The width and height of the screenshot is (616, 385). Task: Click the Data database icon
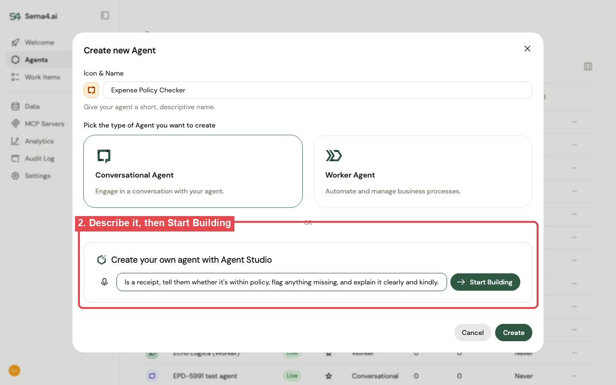click(x=15, y=106)
